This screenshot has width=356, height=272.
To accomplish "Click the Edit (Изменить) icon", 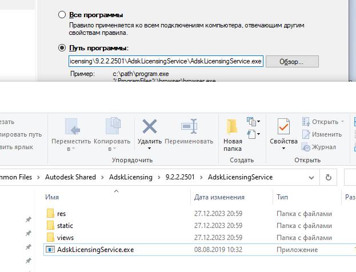I will point(306,134).
